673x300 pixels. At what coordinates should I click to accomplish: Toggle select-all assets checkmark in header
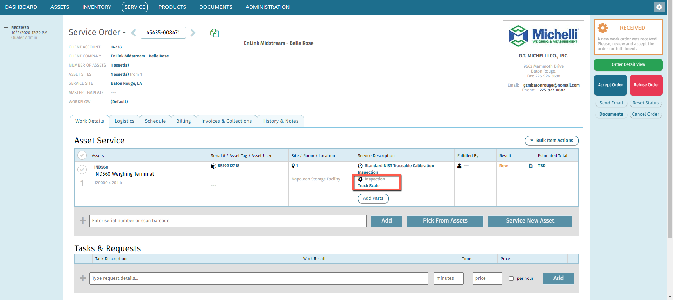click(82, 155)
